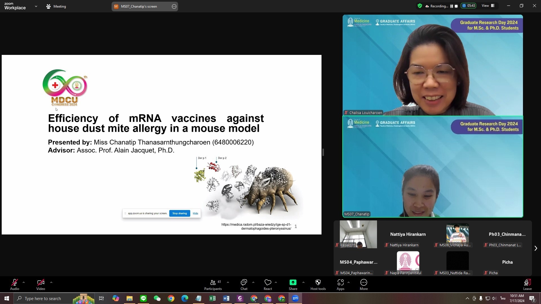
Task: Expand video settings arrow next to Video
Action: (51, 282)
